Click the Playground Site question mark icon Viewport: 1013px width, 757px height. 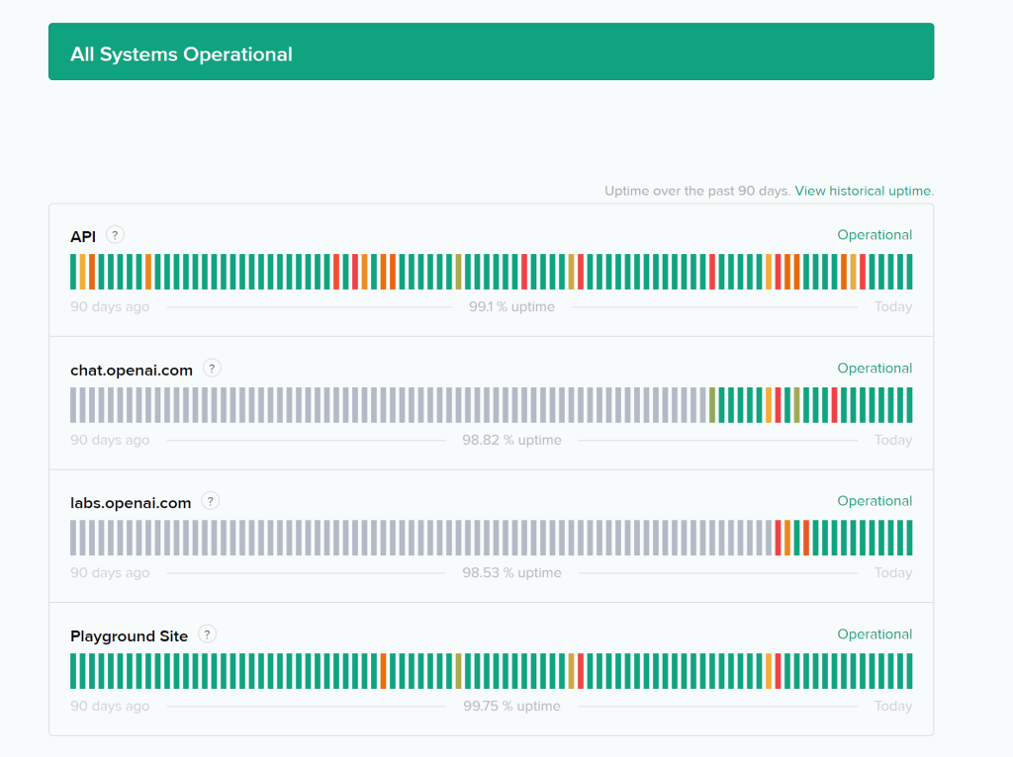click(x=208, y=634)
